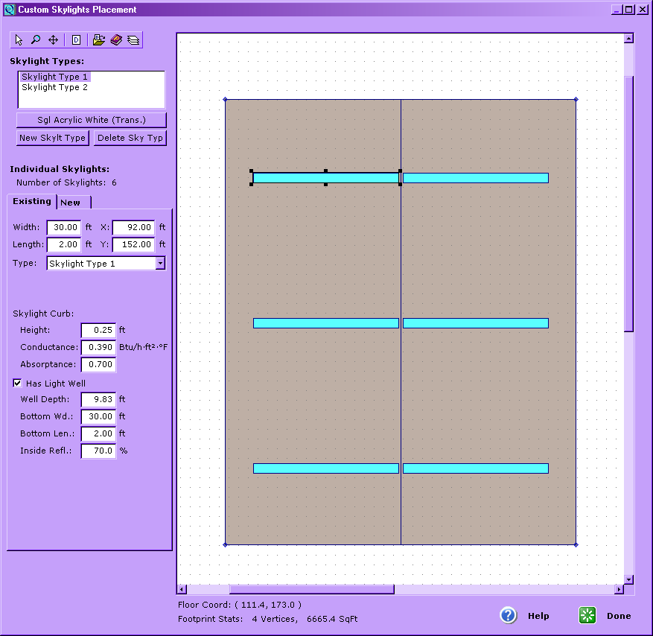Screen dimensions: 653x636
Task: Open the import folder icon
Action: tap(98, 40)
